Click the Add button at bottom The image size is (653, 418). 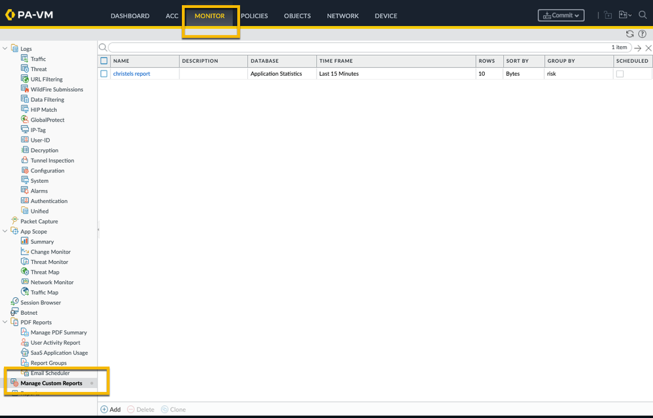[x=111, y=410]
